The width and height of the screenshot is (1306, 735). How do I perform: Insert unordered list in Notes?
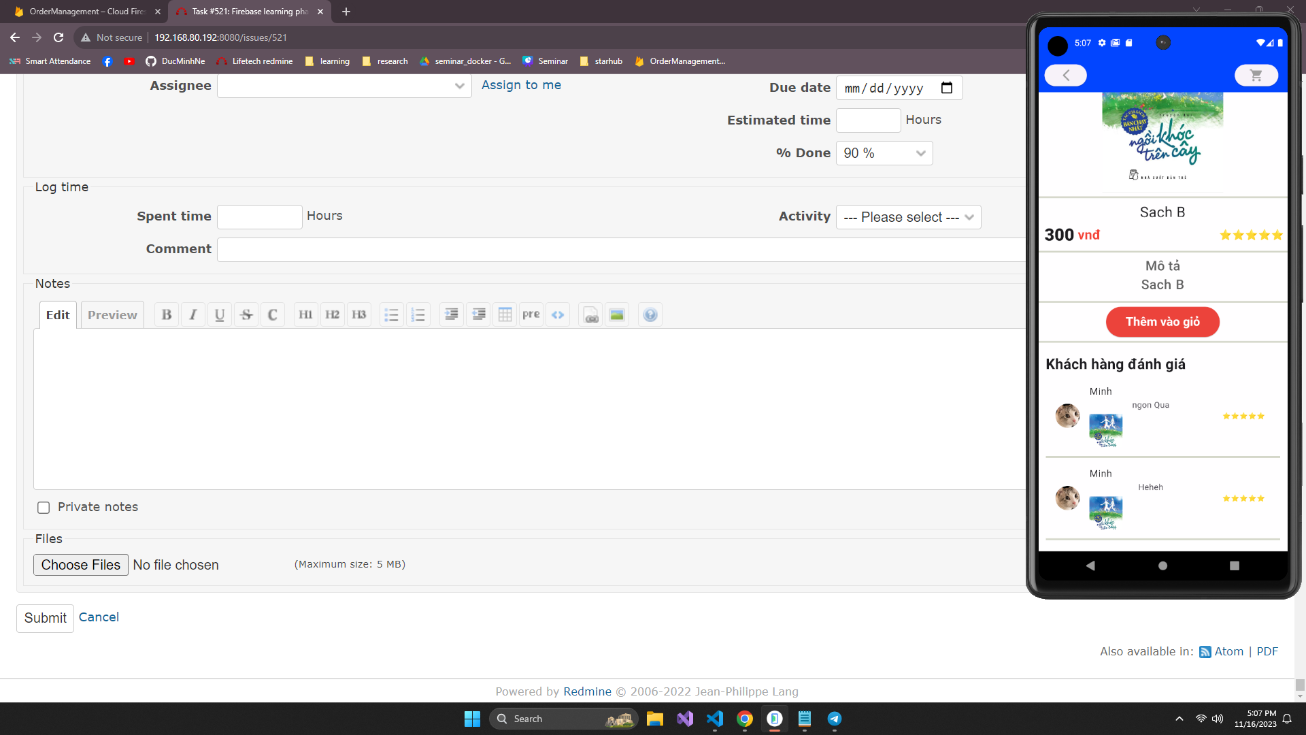391,314
